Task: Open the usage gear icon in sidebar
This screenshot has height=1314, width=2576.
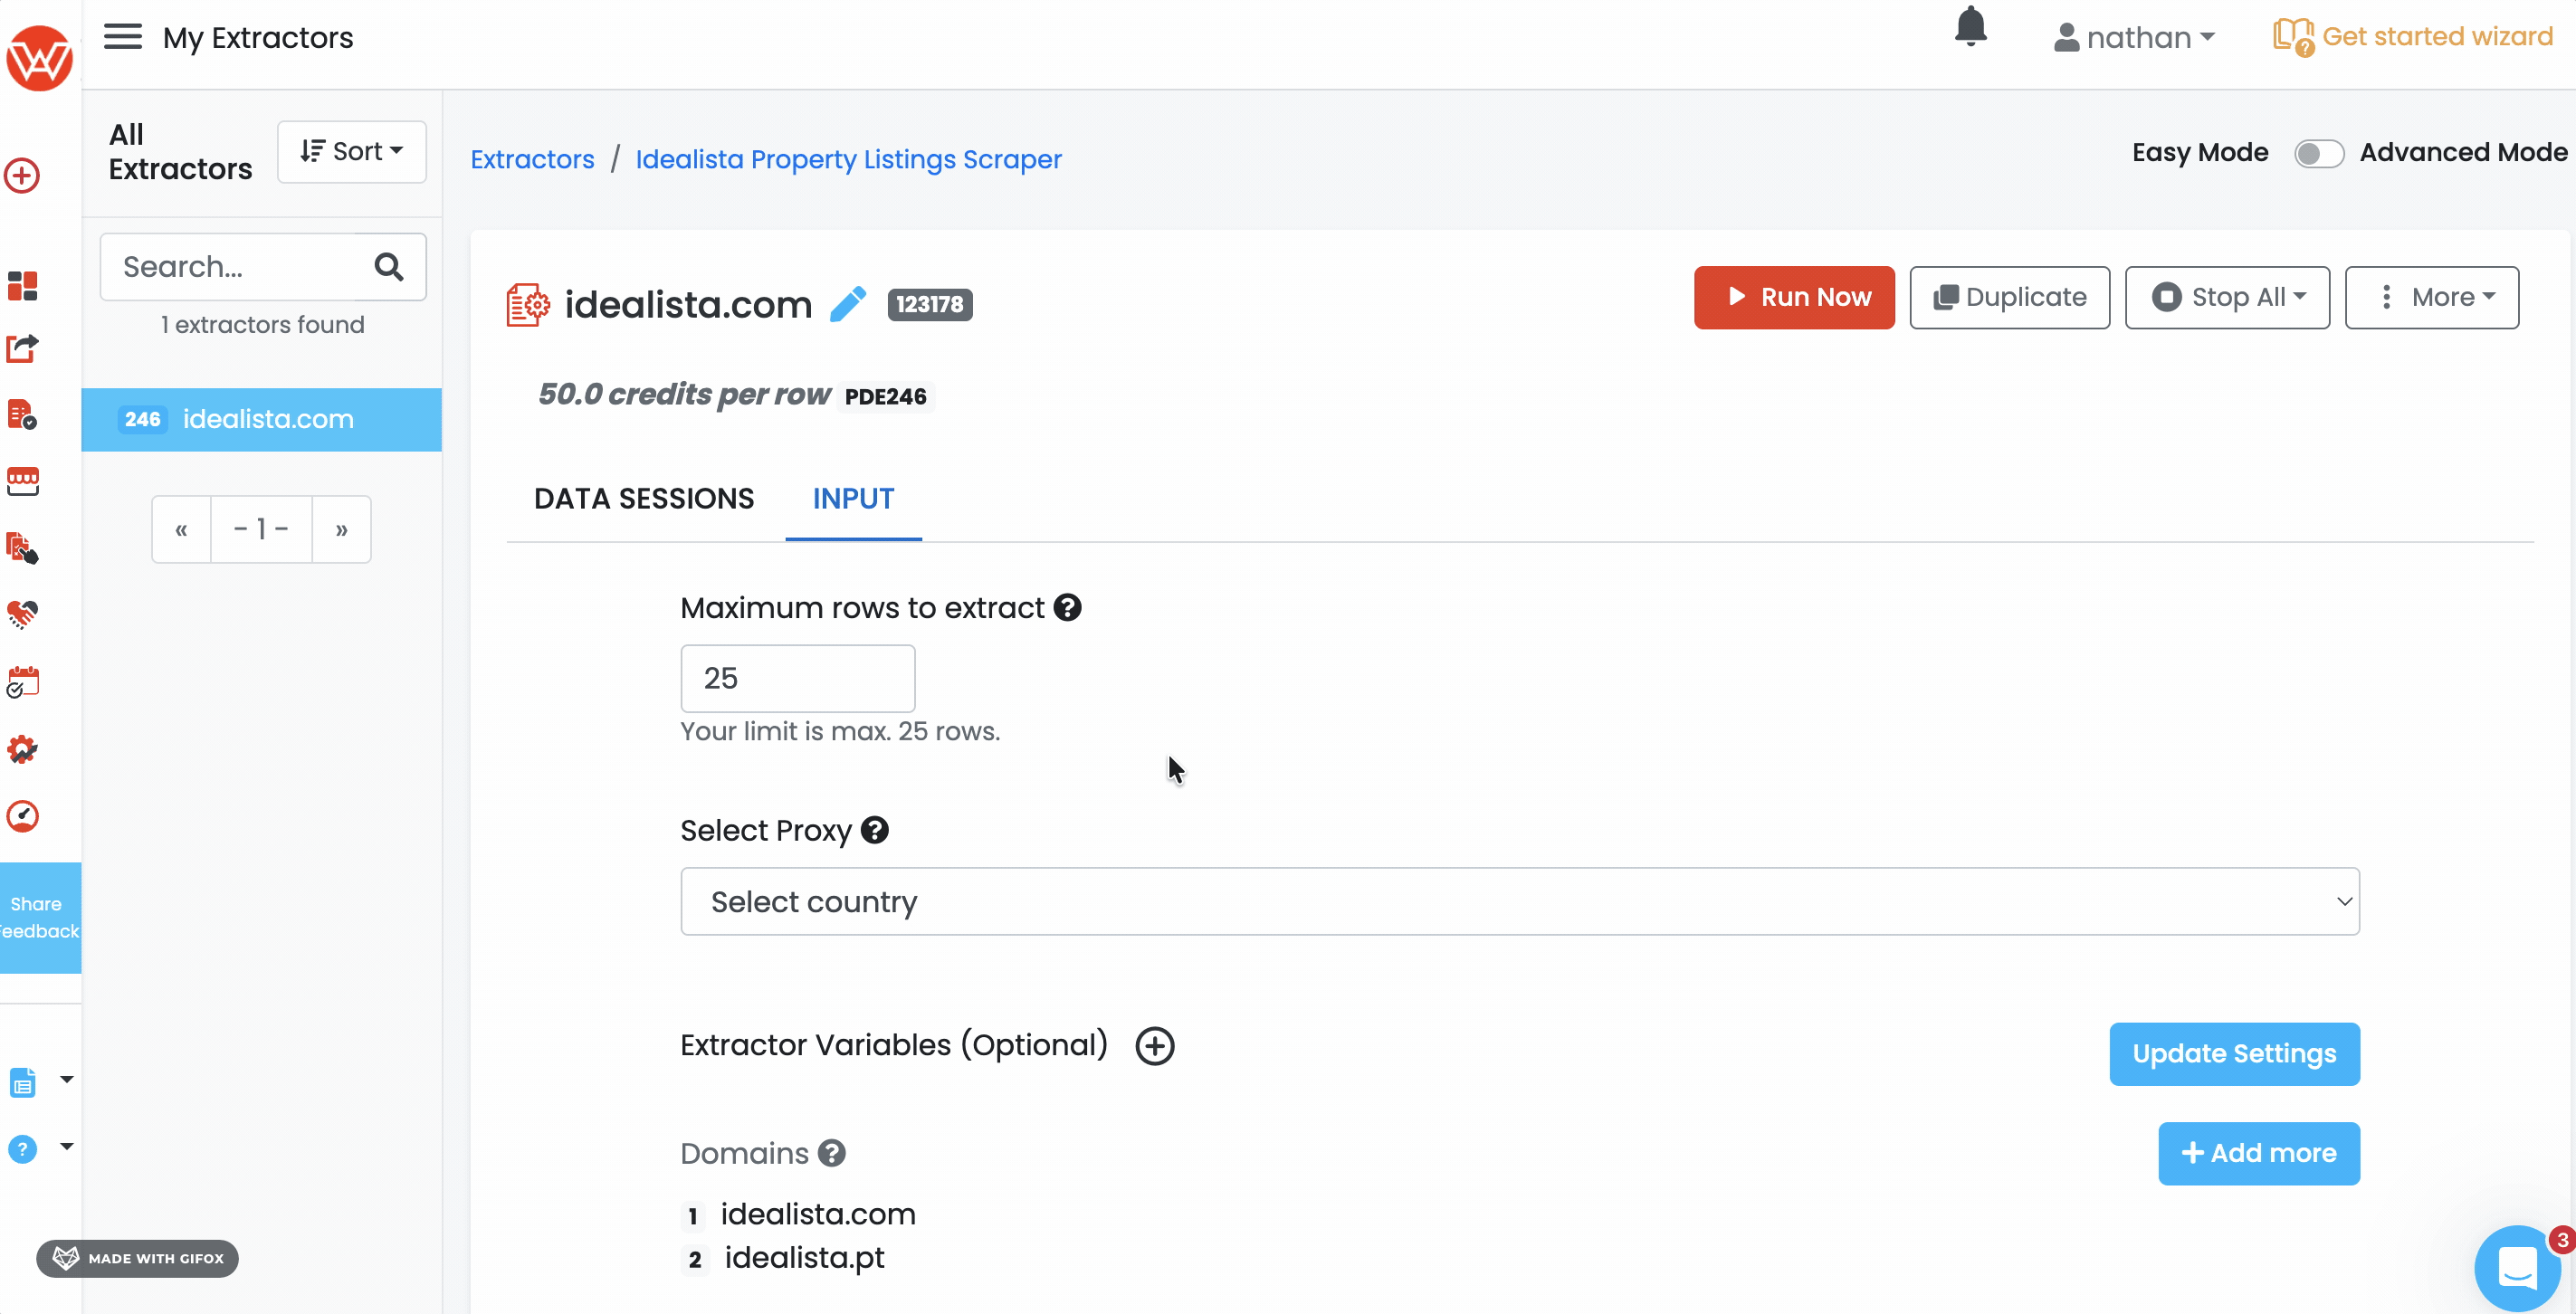Action: point(22,748)
